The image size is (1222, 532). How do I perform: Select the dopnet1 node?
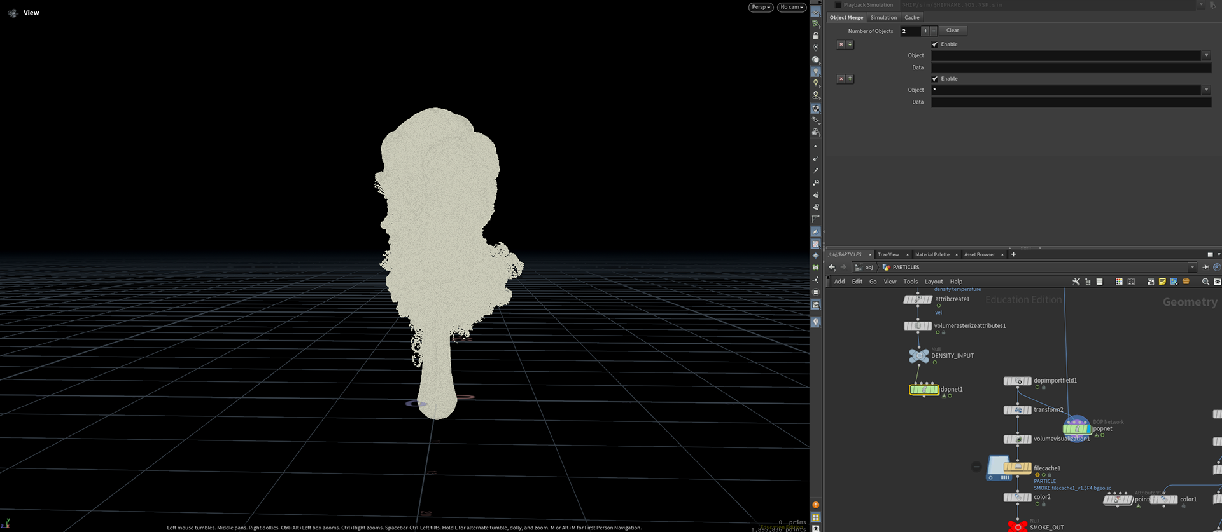[x=924, y=390]
